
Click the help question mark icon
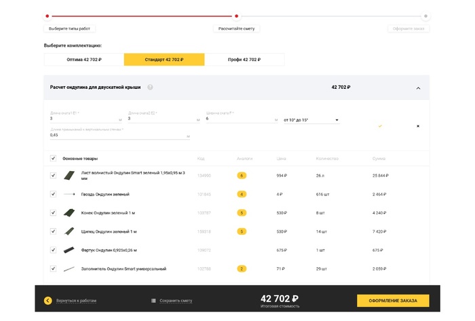[150, 88]
